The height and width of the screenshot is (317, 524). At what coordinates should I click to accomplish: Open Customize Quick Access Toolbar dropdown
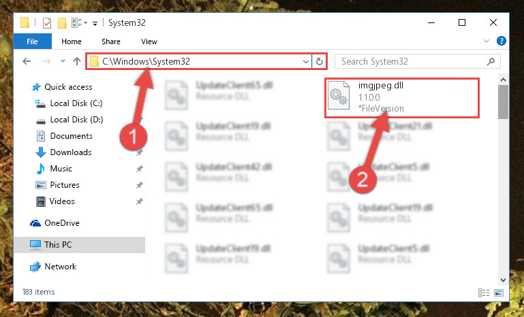pos(95,23)
